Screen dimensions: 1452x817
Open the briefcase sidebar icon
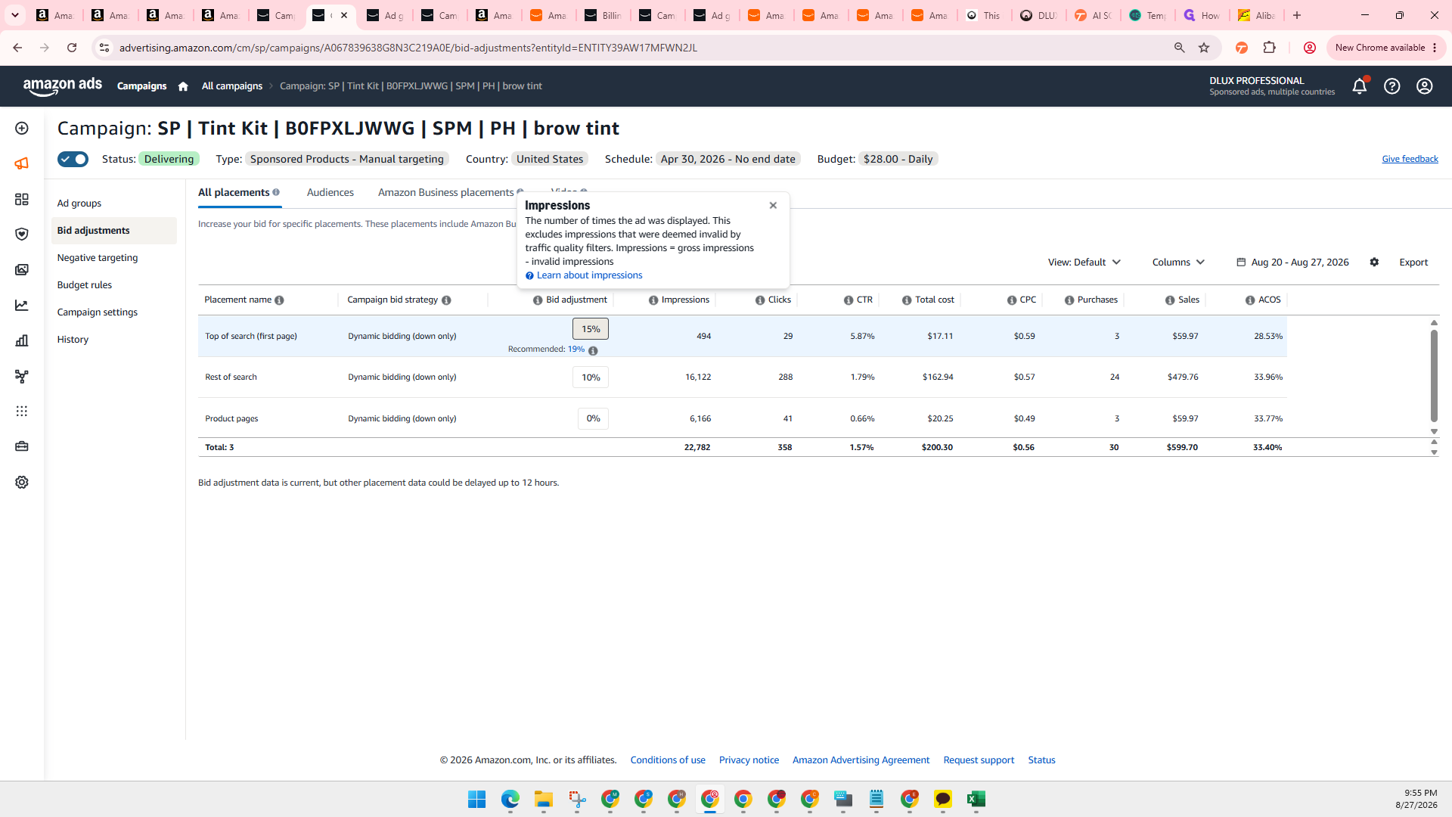22,446
